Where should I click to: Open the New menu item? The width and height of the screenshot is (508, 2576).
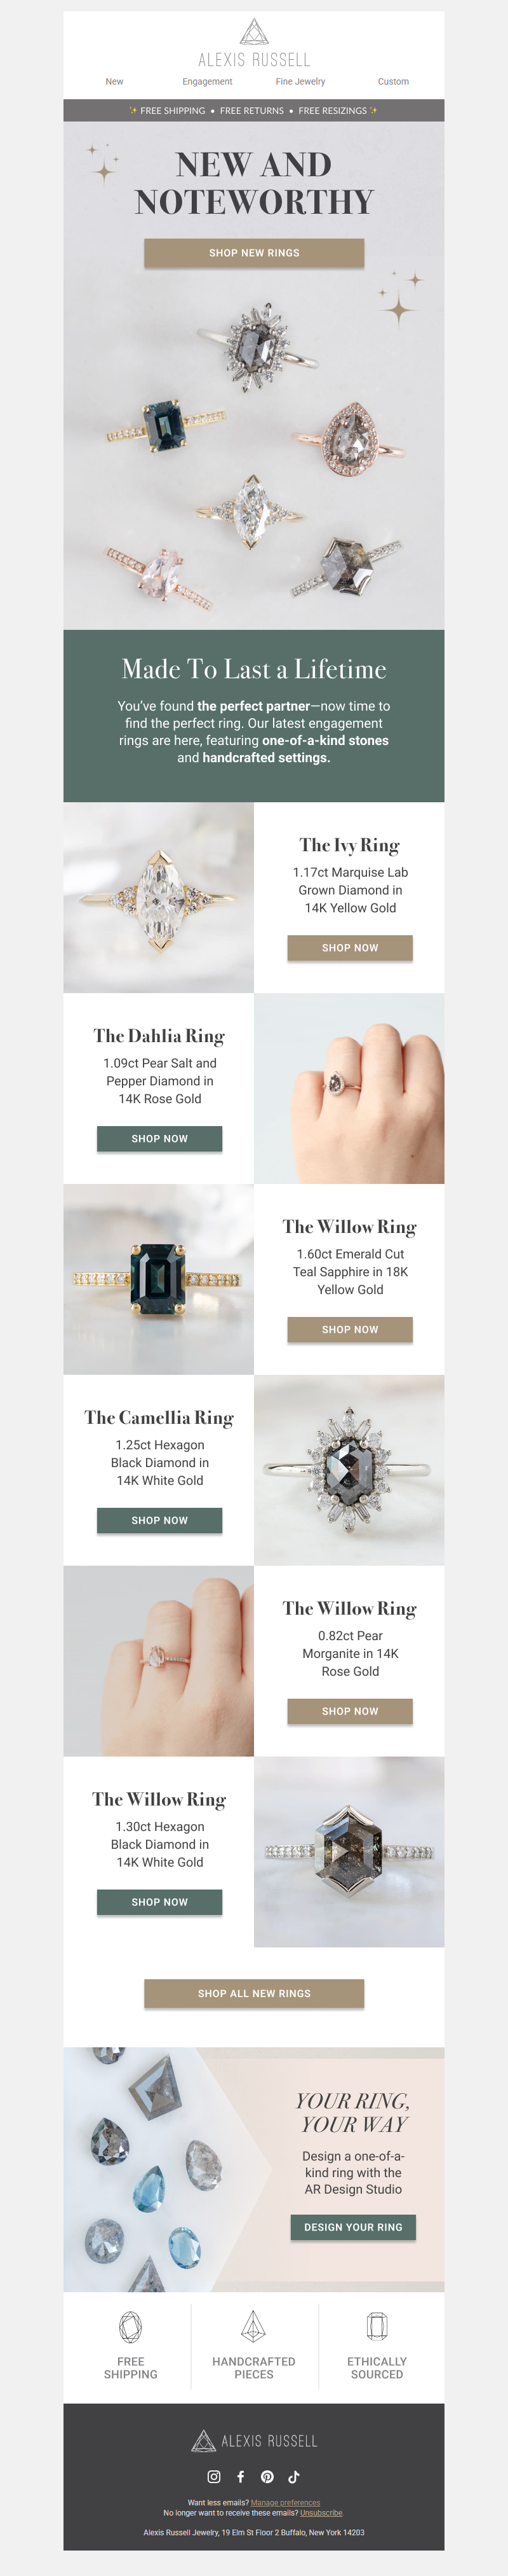(x=115, y=82)
